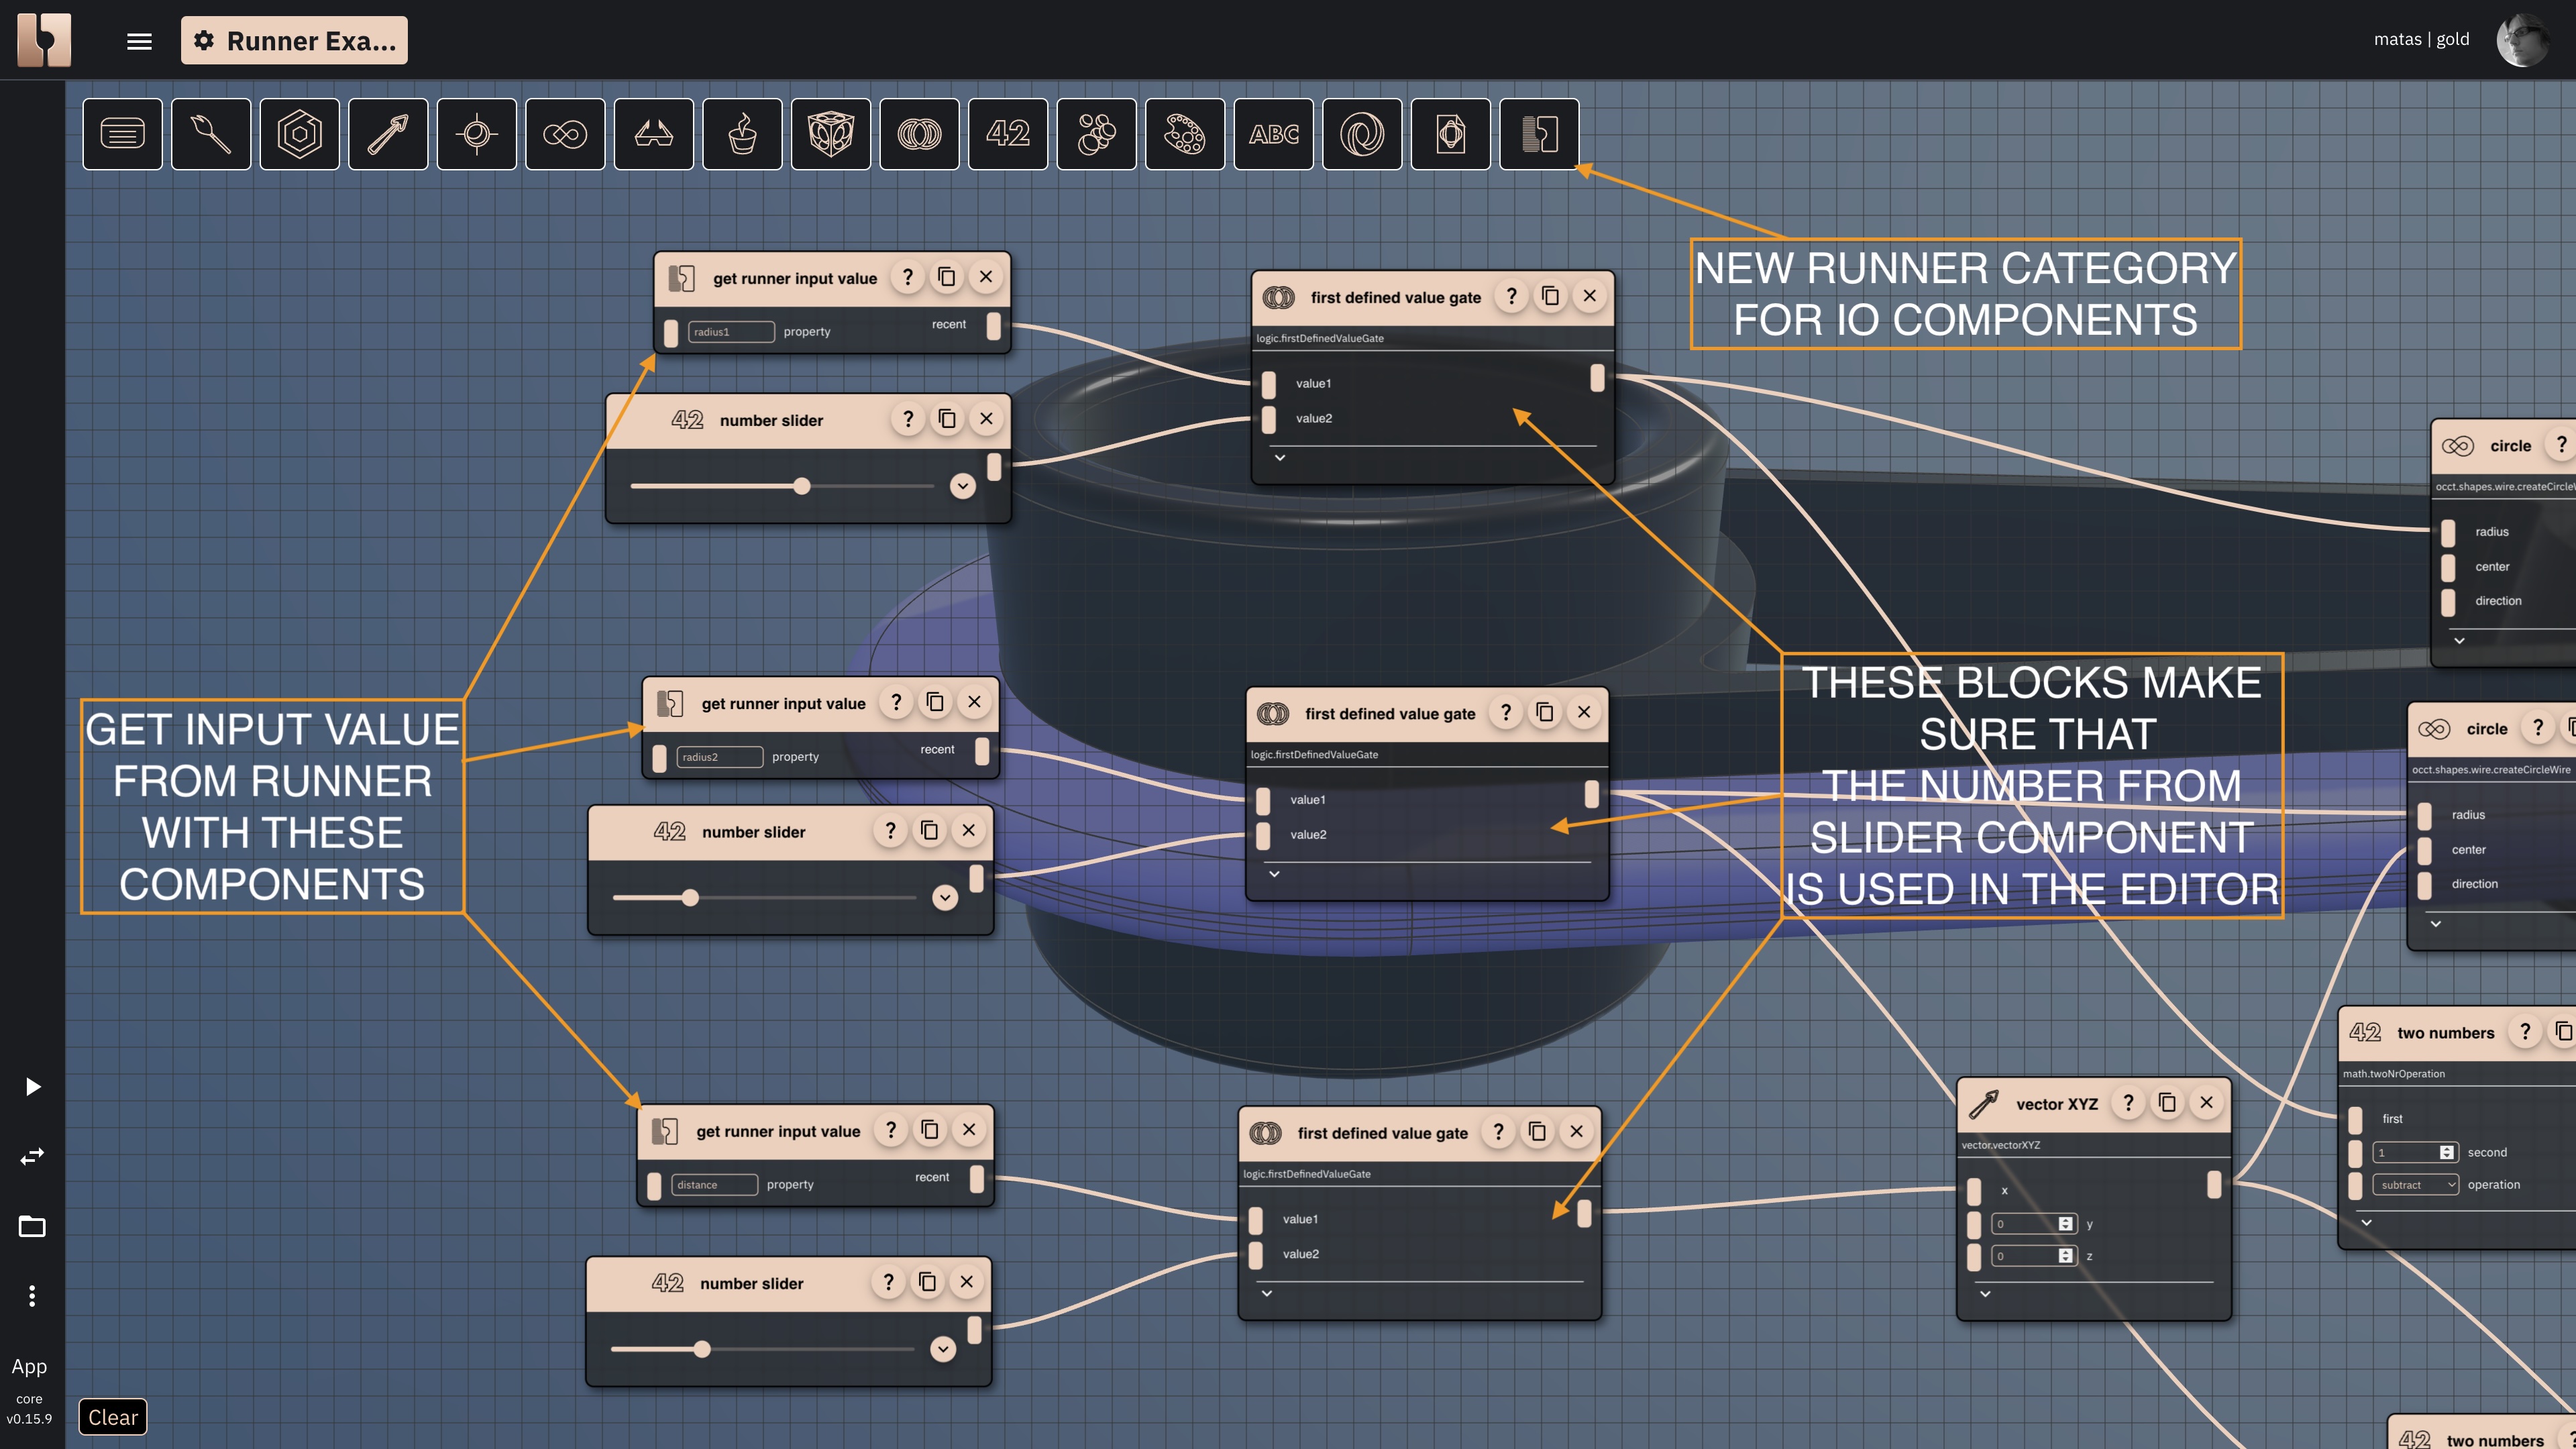Open the infinity wire shapes category

coord(565,134)
